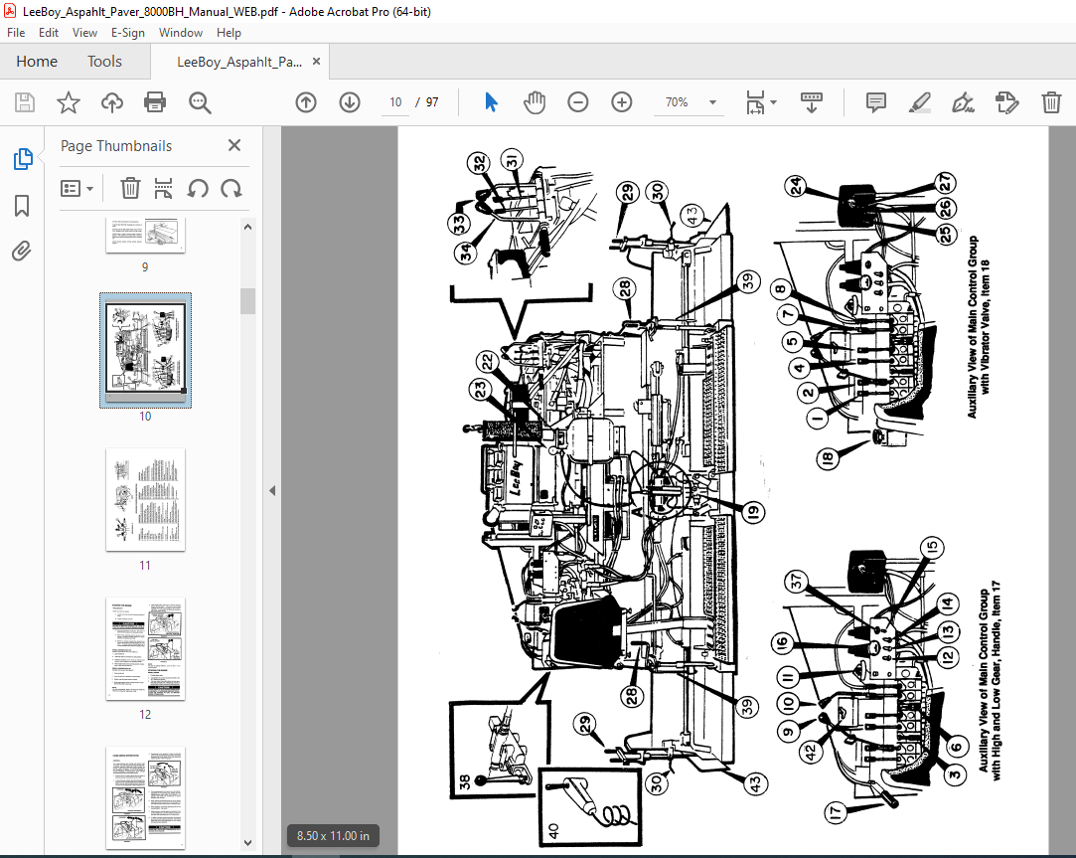Zoom in with plus button
Screen dimensions: 1076x858
622,102
